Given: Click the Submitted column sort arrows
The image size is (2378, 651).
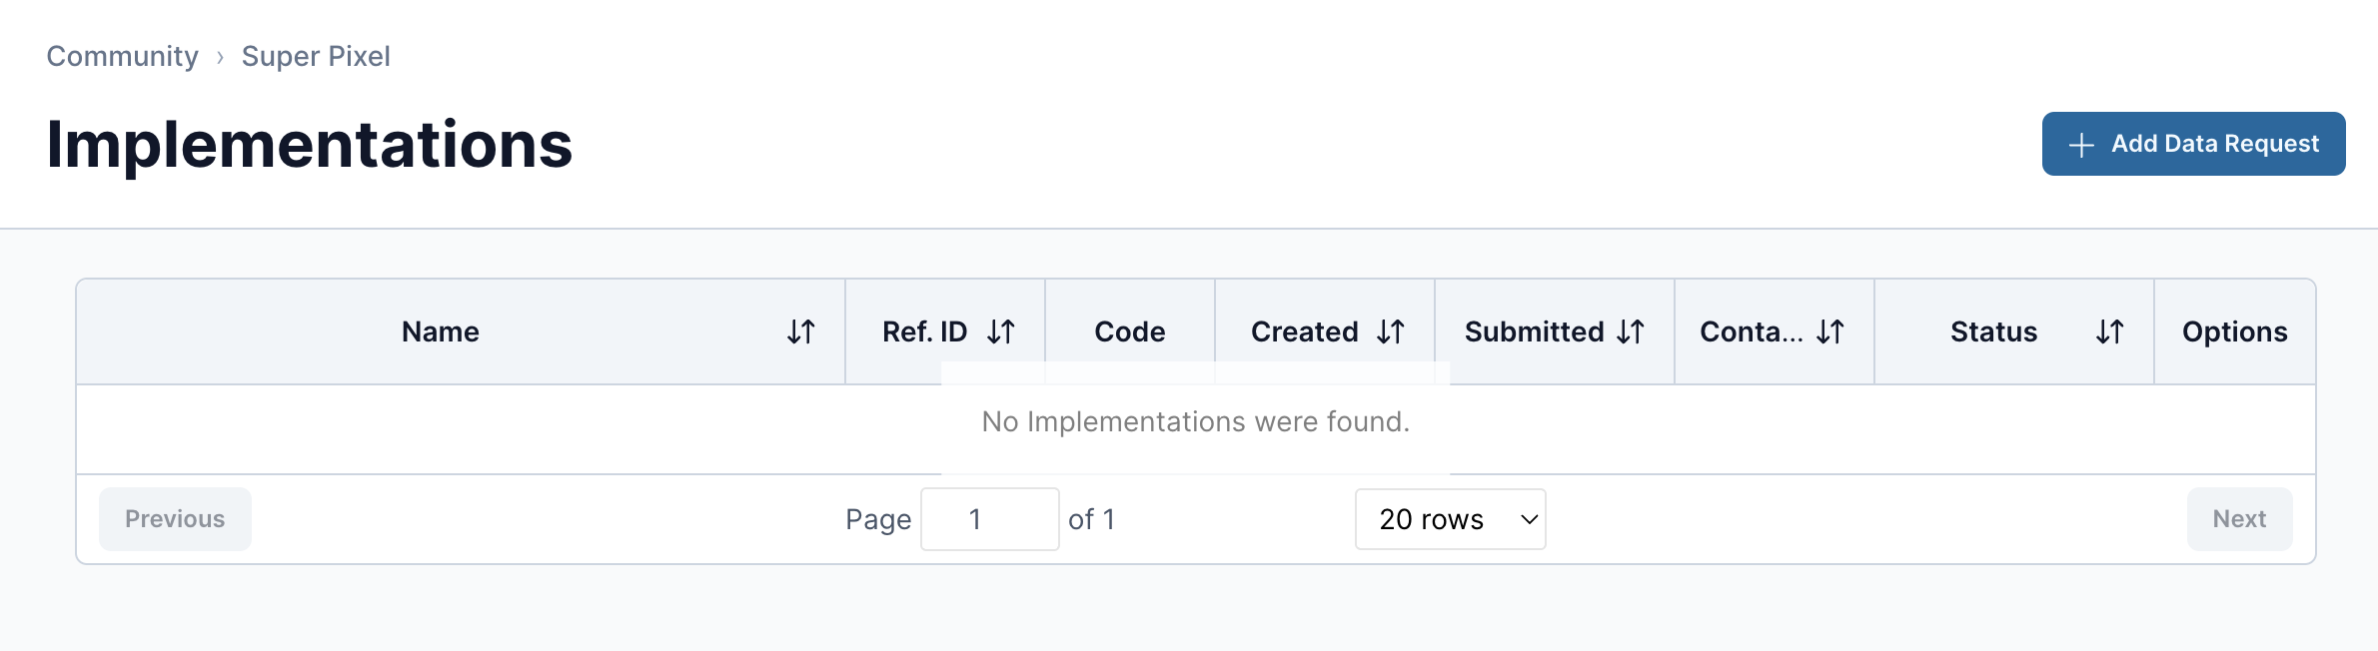Looking at the screenshot, I should point(1631,331).
